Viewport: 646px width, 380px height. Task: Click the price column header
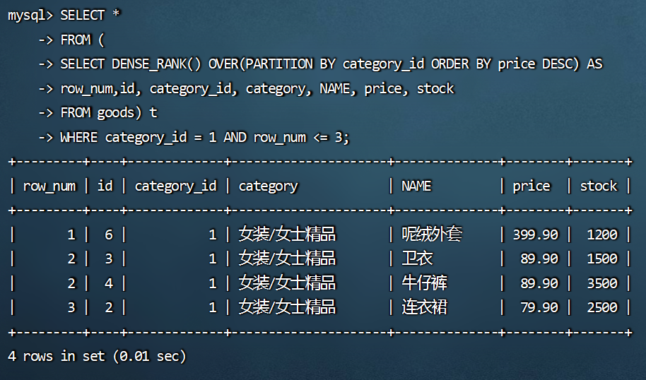[532, 186]
